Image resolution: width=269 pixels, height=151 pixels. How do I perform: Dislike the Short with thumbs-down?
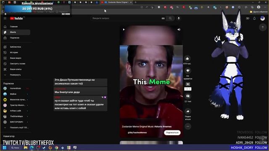coord(188,70)
